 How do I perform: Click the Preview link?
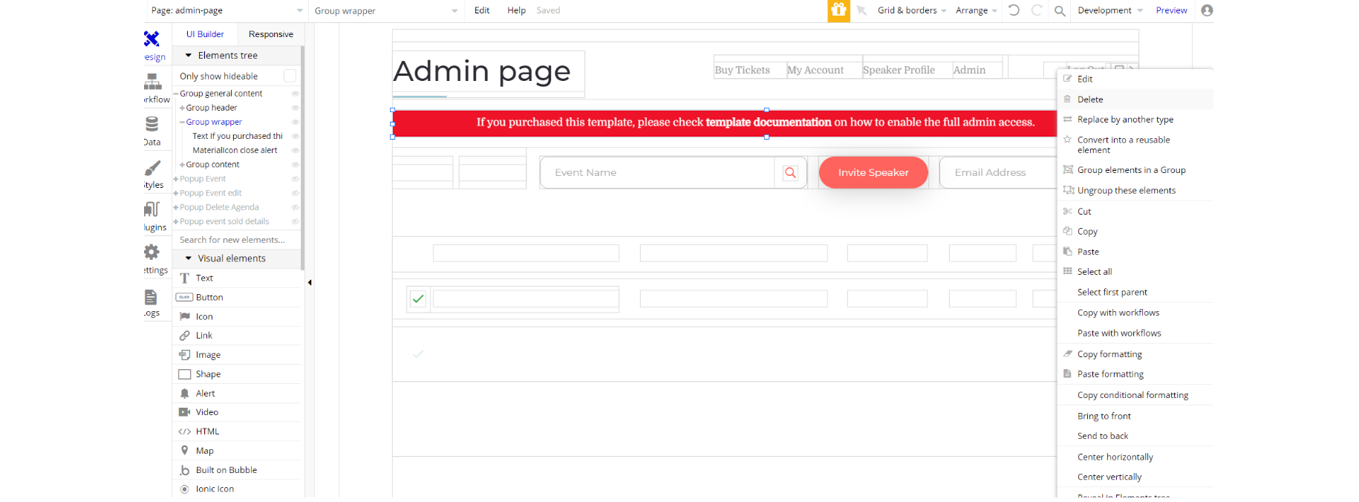(x=1171, y=10)
